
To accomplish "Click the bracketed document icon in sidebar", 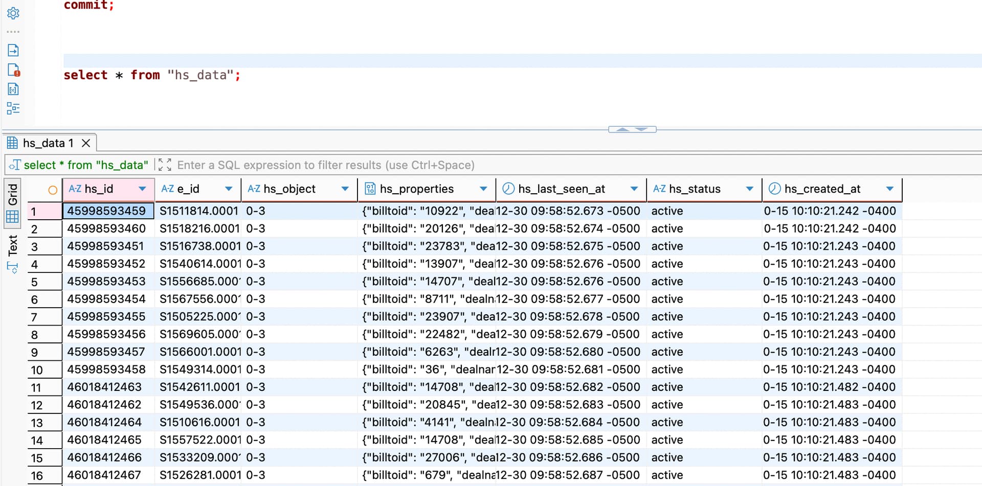I will (13, 89).
